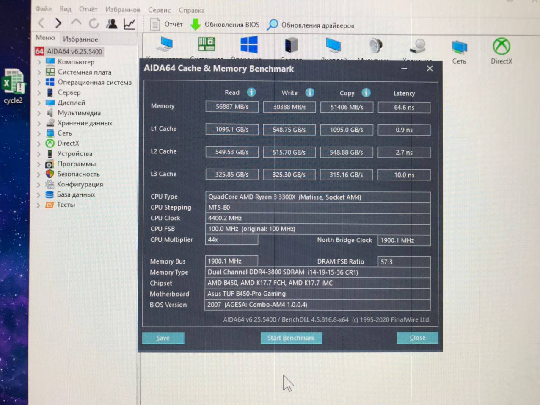
Task: Open the server tower icon in main pane
Action: (291, 45)
